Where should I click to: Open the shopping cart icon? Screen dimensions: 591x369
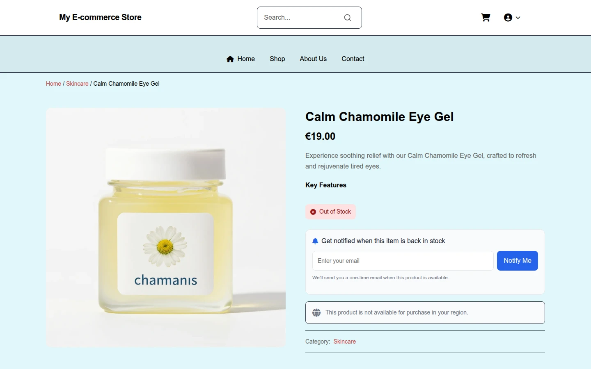click(x=486, y=18)
